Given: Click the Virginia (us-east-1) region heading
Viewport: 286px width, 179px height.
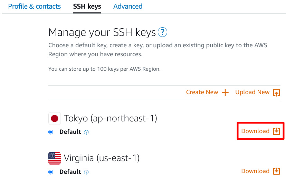Looking at the screenshot, I should (102, 158).
